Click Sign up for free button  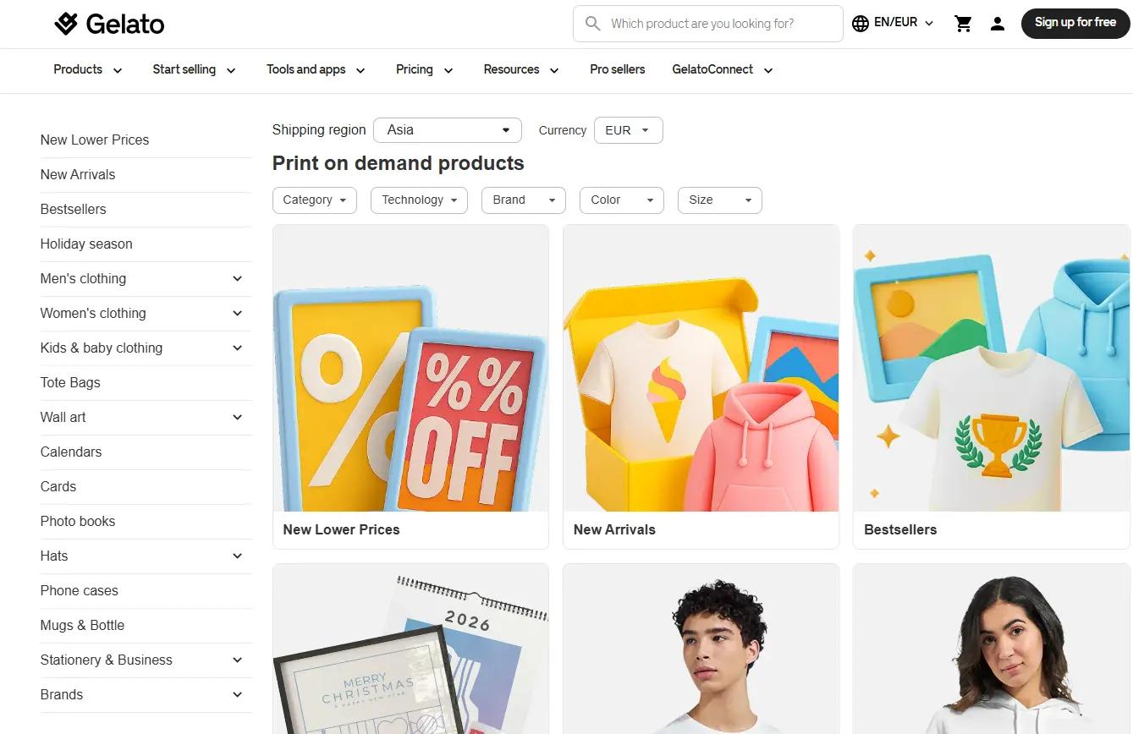(x=1075, y=23)
